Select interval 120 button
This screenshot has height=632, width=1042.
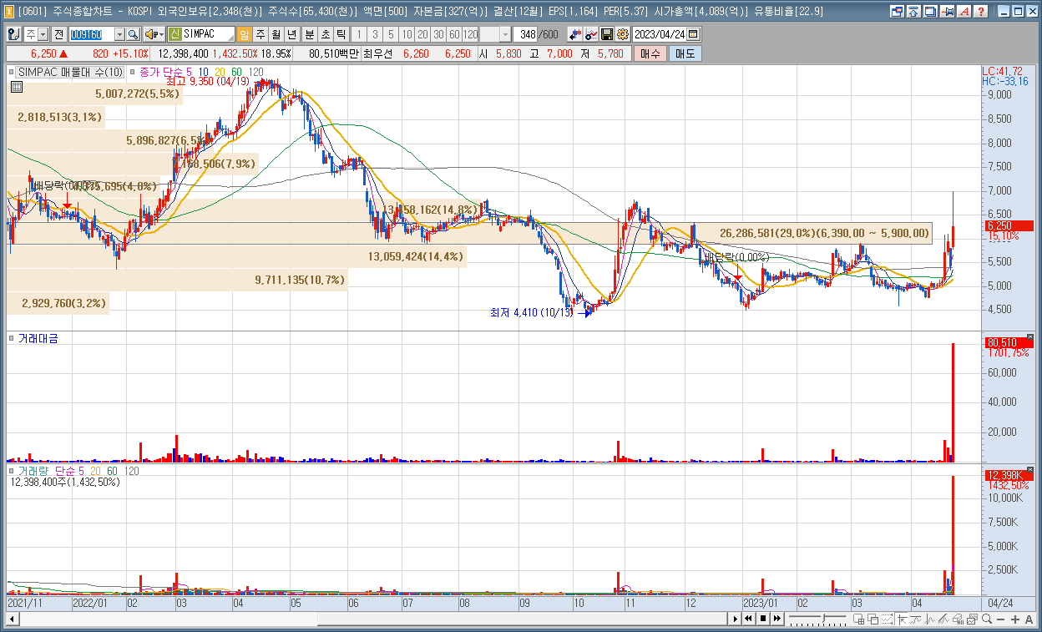470,34
